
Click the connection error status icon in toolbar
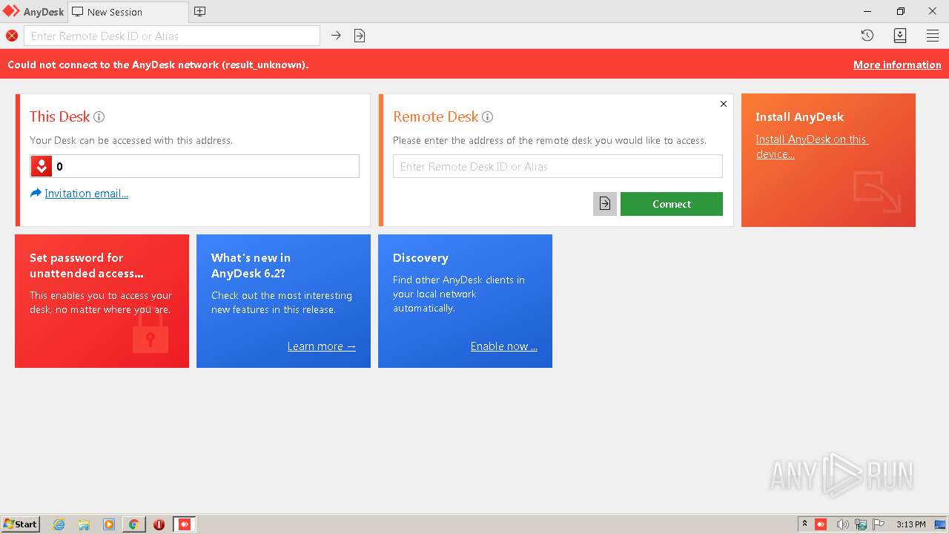(x=12, y=36)
